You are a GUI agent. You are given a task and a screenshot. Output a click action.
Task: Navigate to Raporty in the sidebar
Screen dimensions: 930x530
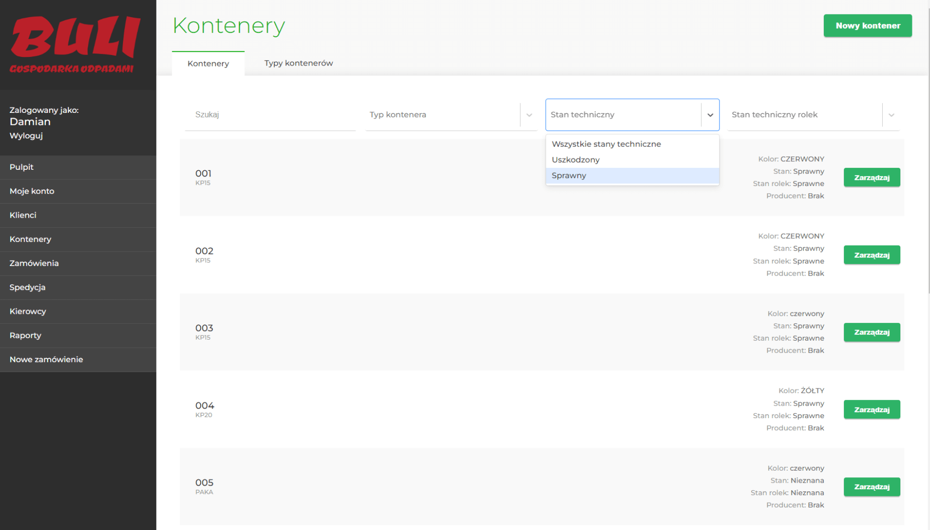[25, 335]
